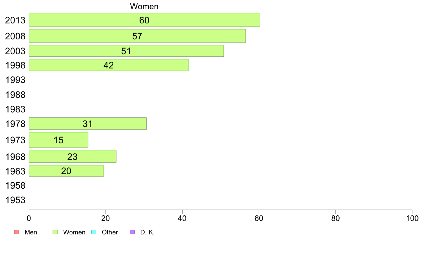Click the red Men legend swatch
This screenshot has height=261, width=422.
(x=16, y=232)
